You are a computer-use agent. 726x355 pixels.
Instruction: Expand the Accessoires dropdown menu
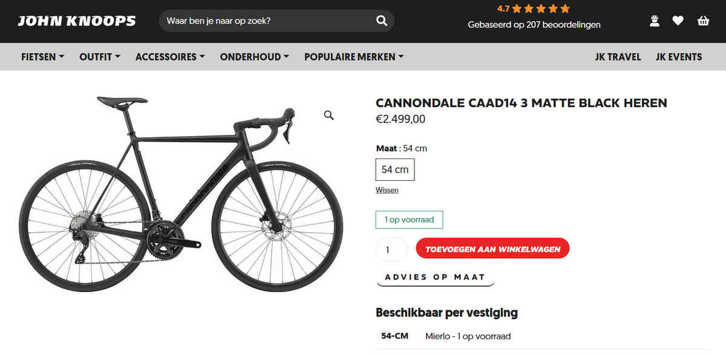pos(170,57)
